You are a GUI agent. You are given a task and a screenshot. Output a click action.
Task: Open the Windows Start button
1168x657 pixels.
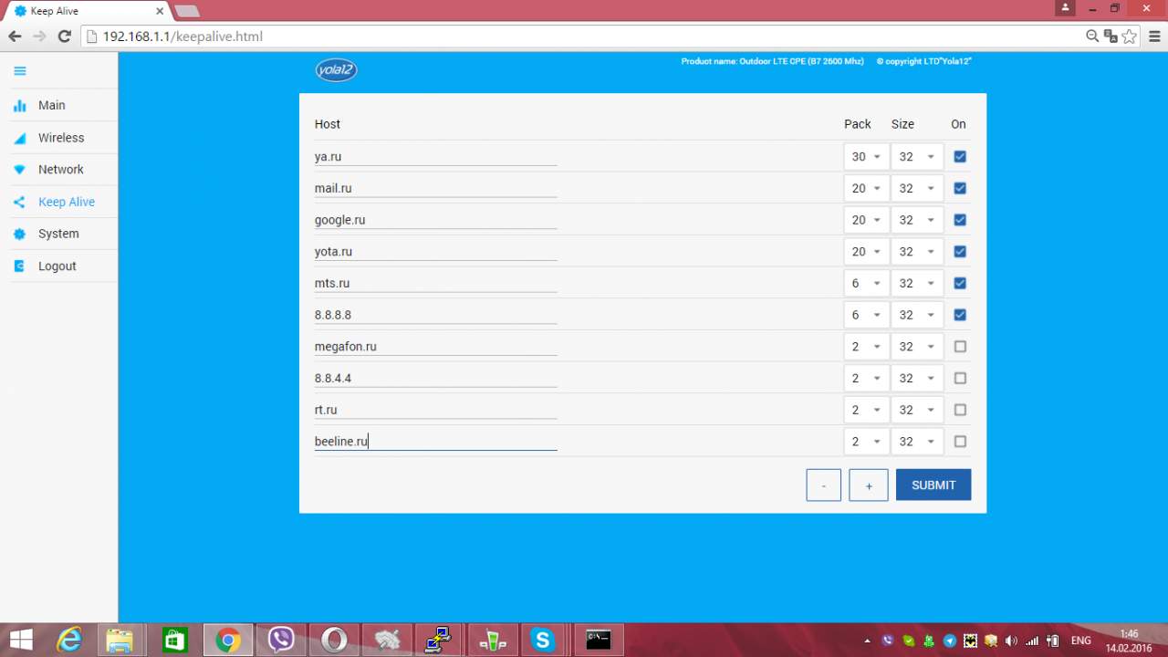tap(21, 640)
